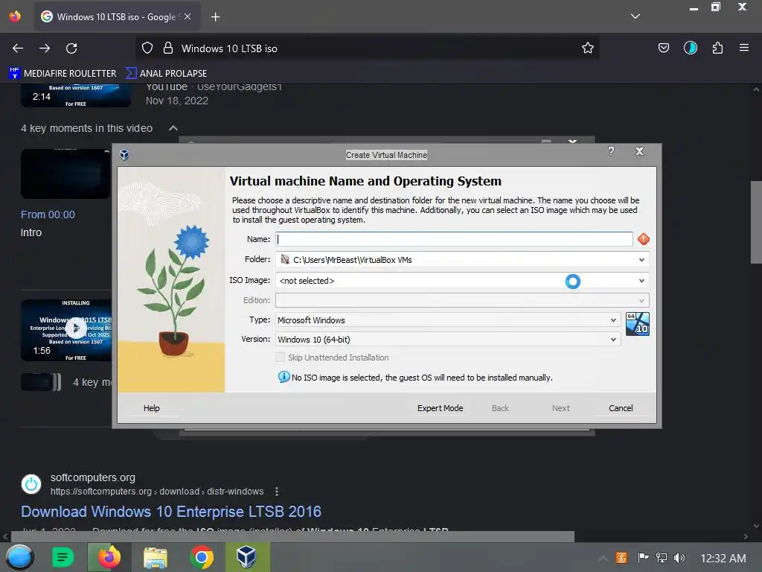Close the Windows 10 LTSB iso tab

[x=188, y=16]
